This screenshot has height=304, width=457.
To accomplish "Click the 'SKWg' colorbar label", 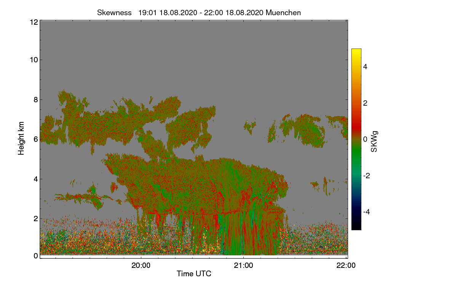I will 374,141.
